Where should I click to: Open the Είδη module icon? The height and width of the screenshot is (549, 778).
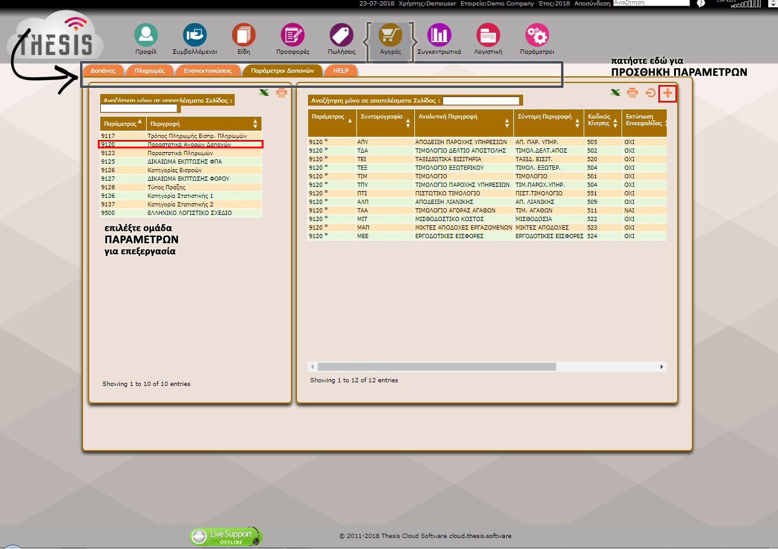click(243, 36)
